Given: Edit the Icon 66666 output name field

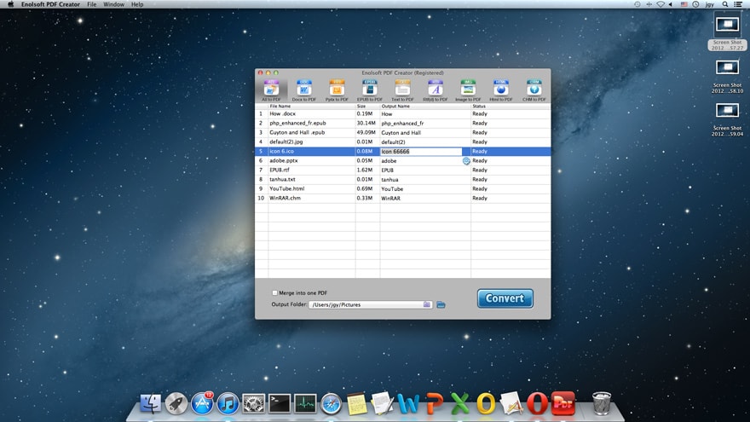Looking at the screenshot, I should click(421, 151).
